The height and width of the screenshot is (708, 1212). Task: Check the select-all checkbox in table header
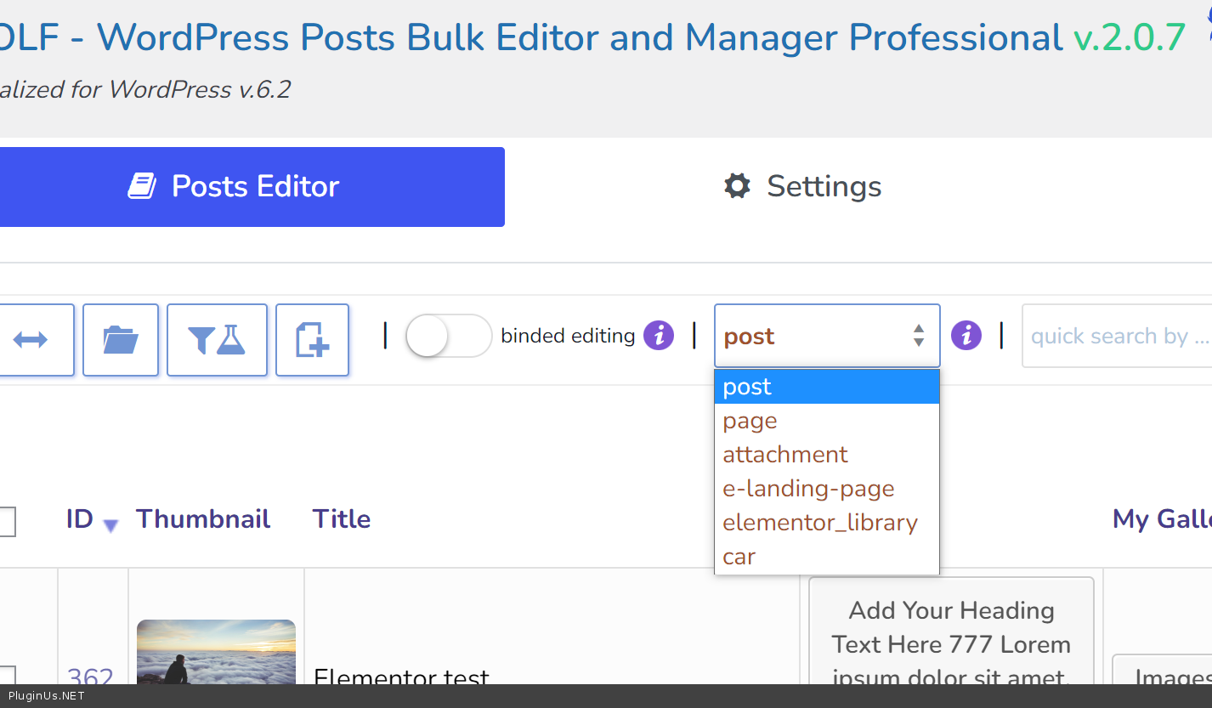(5, 521)
